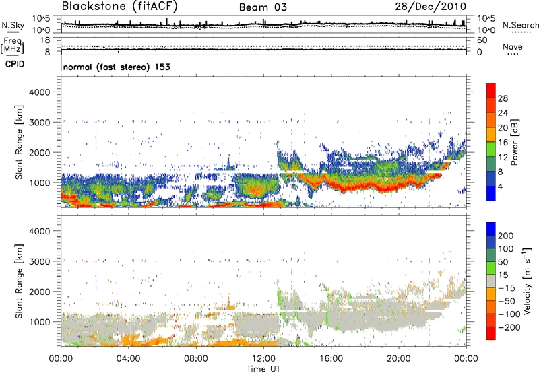The width and height of the screenshot is (539, 373).
Task: Click the frequency time-series panel
Action: (263, 46)
